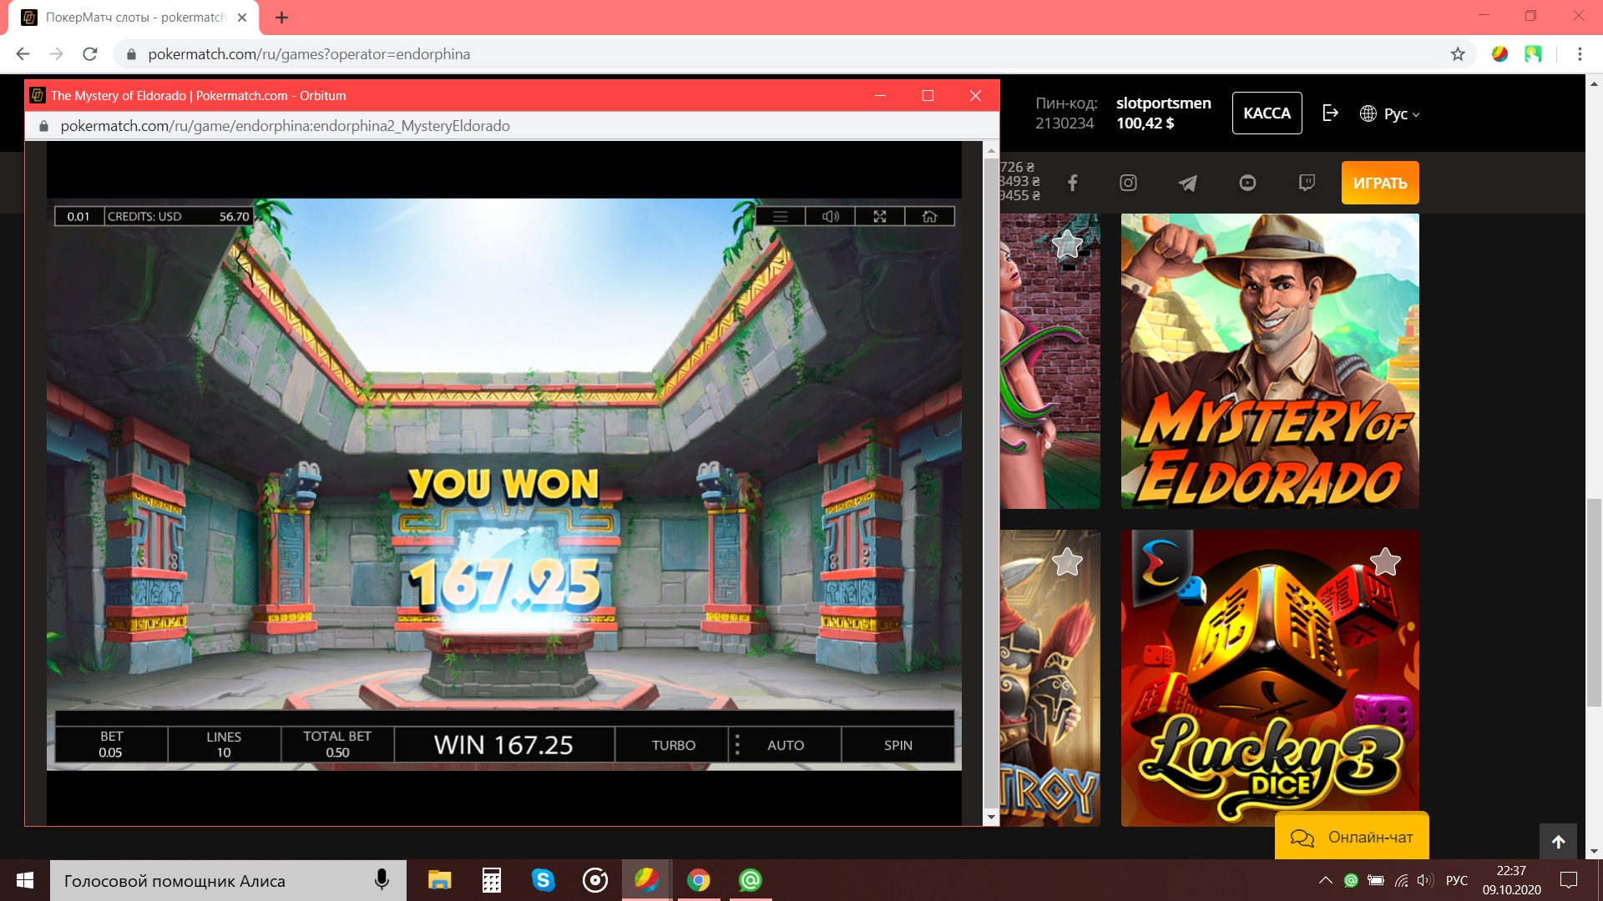Click the 0.01 coin value box
This screenshot has height=901, width=1603.
(x=78, y=216)
